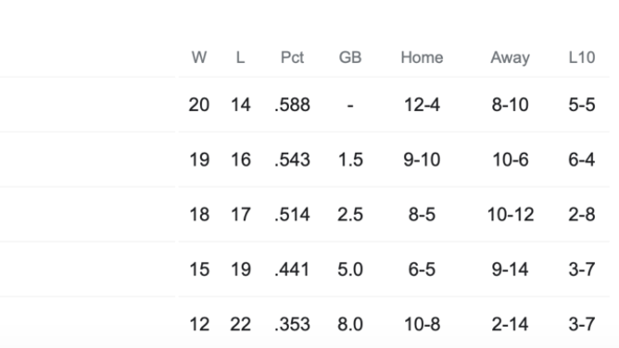The height and width of the screenshot is (348, 619).
Task: Select the Home column header
Action: 422,57
